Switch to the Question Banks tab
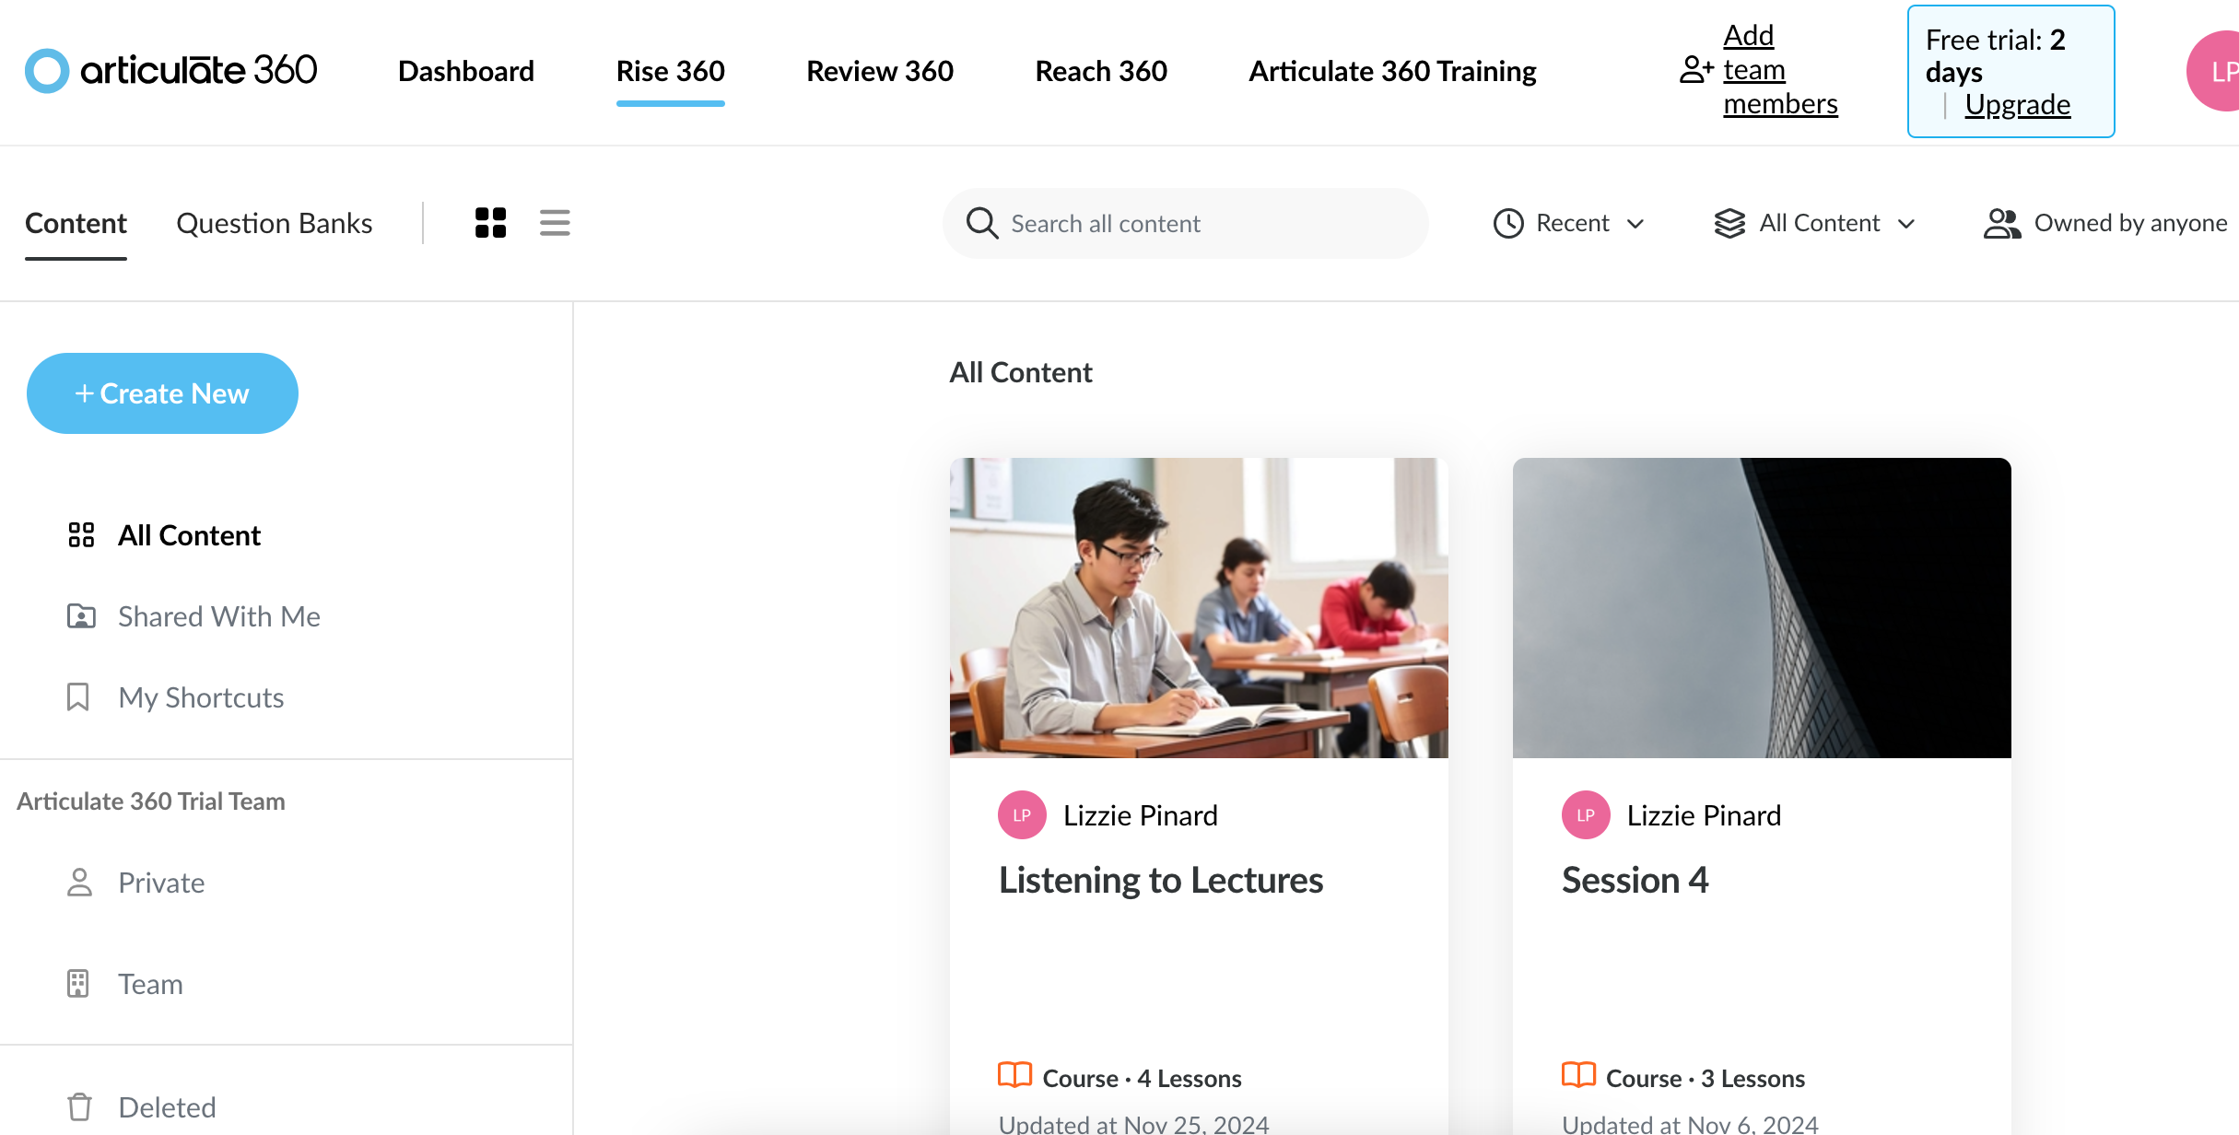Viewport: 2239px width, 1135px height. click(x=274, y=223)
